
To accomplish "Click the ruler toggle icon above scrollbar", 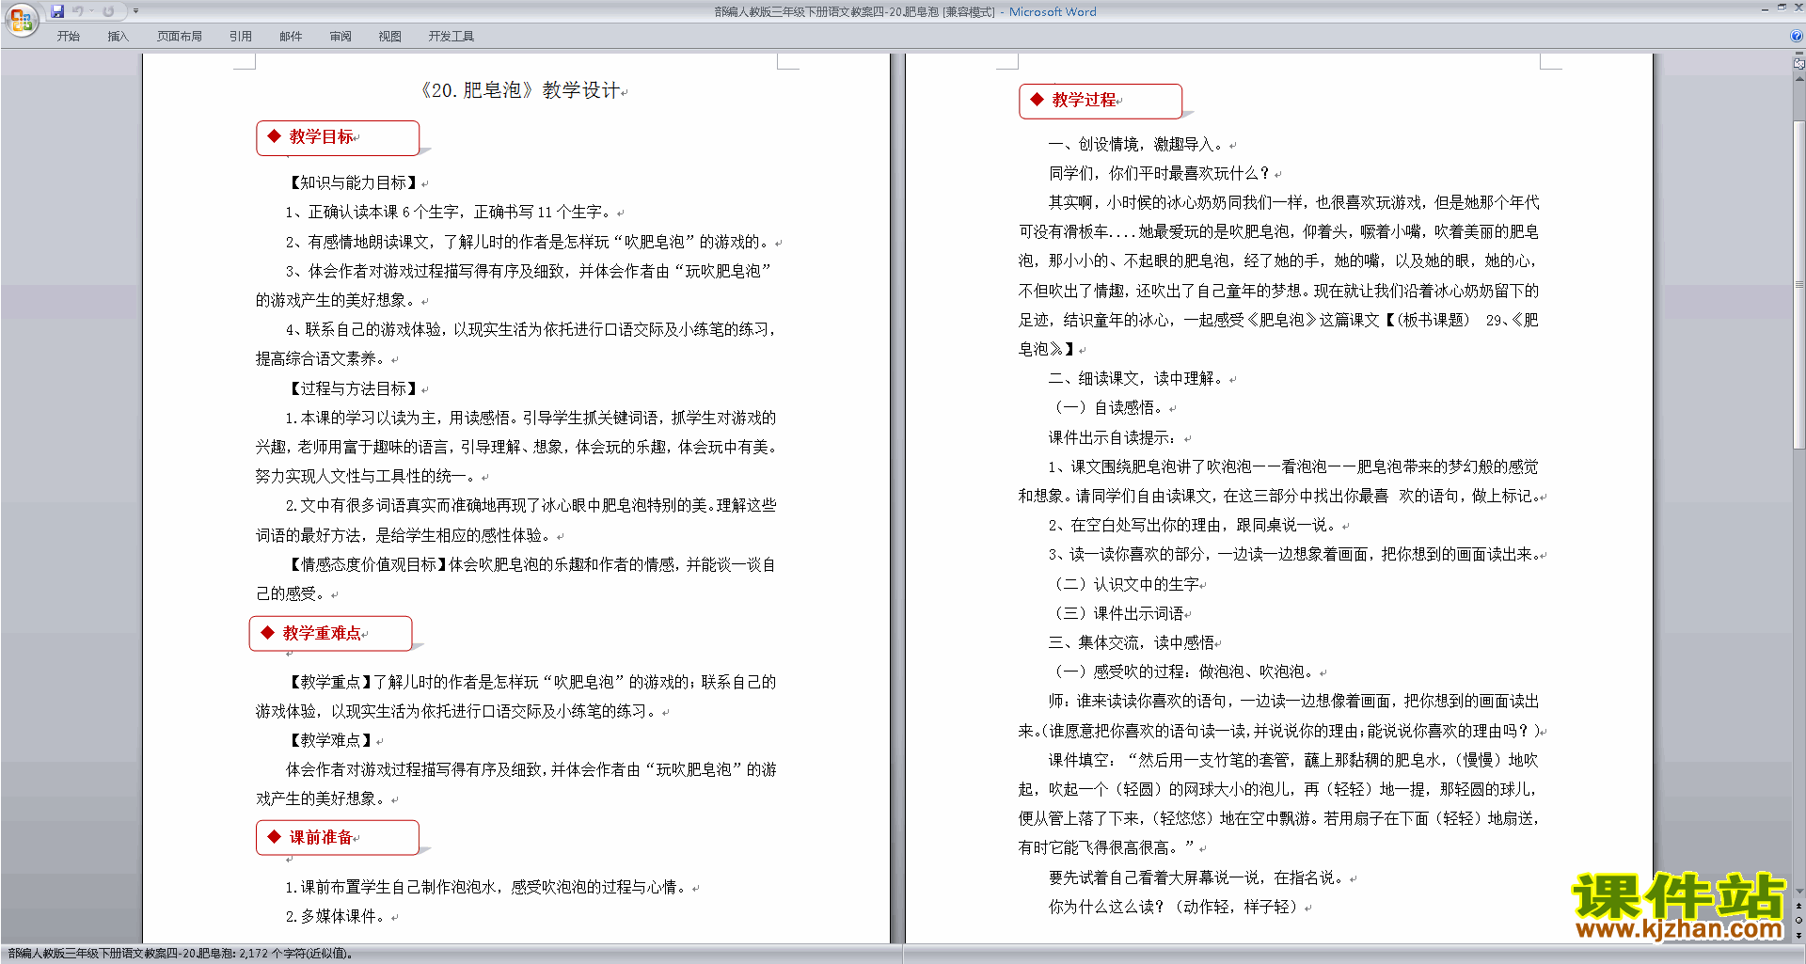I will 1799,64.
